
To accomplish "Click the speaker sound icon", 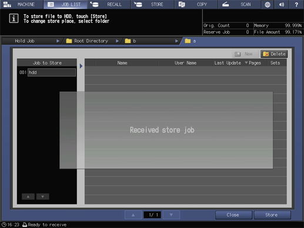I will click(x=282, y=4).
